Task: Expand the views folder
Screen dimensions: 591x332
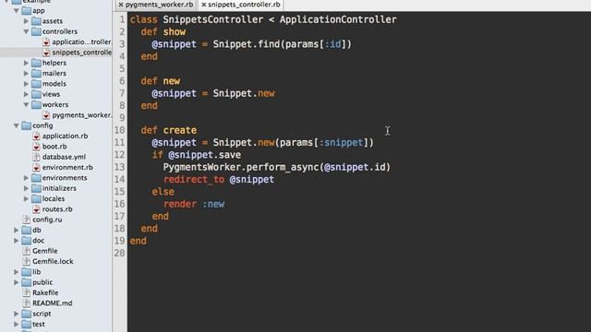Action: coord(26,94)
